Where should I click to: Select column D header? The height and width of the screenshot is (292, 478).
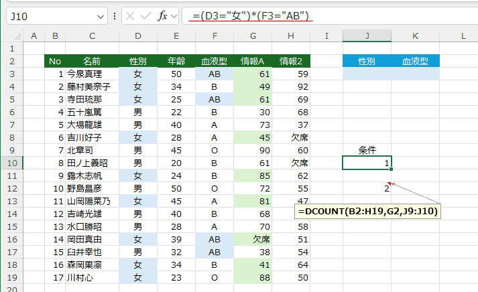[137, 35]
